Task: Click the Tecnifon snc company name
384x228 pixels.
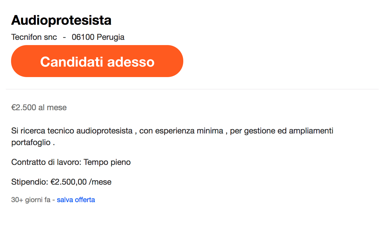Action: click(34, 37)
